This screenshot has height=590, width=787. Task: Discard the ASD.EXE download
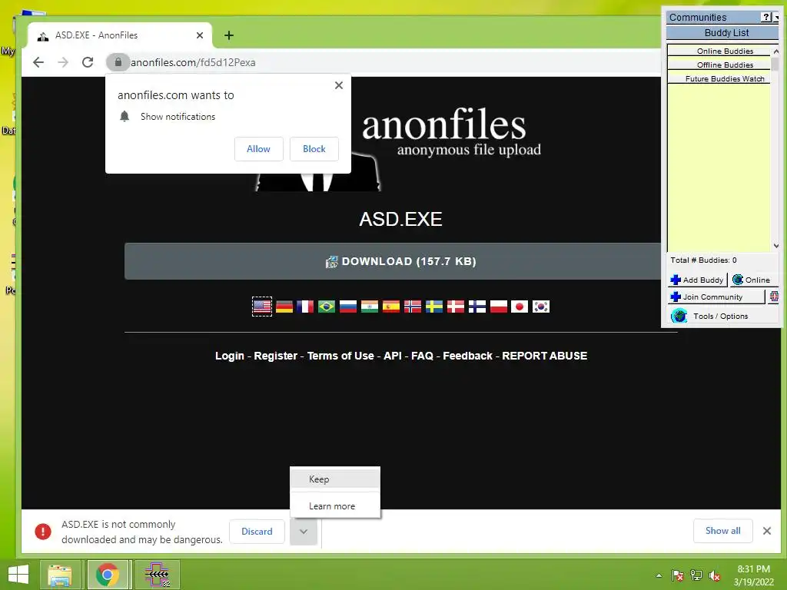pos(257,532)
